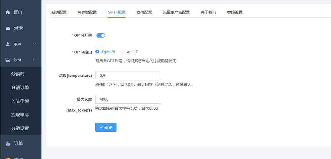Click the 最大长度 label
The height and width of the screenshot is (159, 331).
coord(84,99)
